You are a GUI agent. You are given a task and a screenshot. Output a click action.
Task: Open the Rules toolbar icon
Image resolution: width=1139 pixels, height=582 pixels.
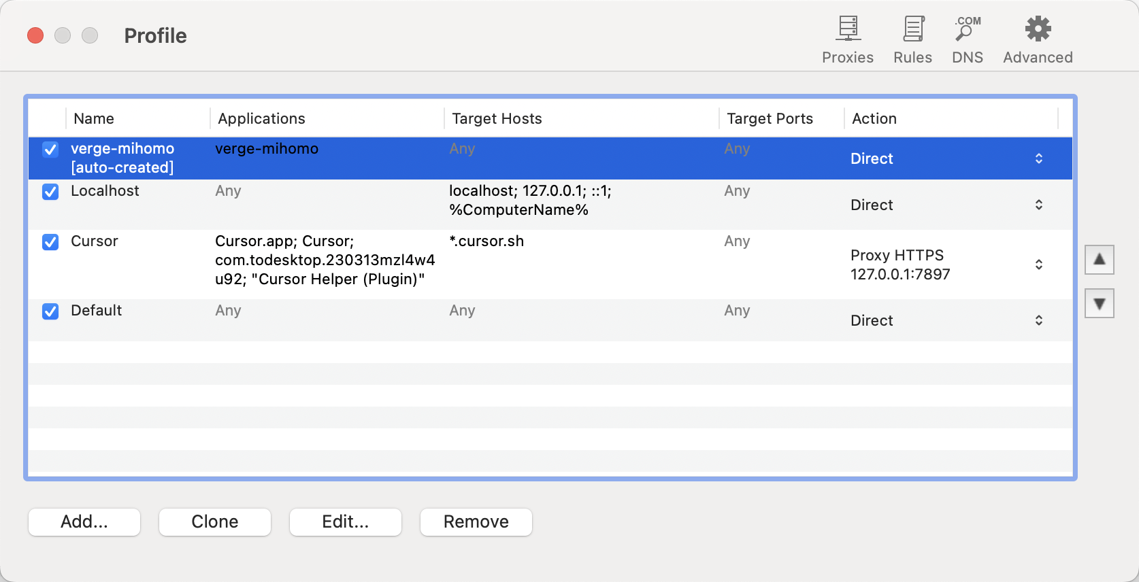click(912, 40)
